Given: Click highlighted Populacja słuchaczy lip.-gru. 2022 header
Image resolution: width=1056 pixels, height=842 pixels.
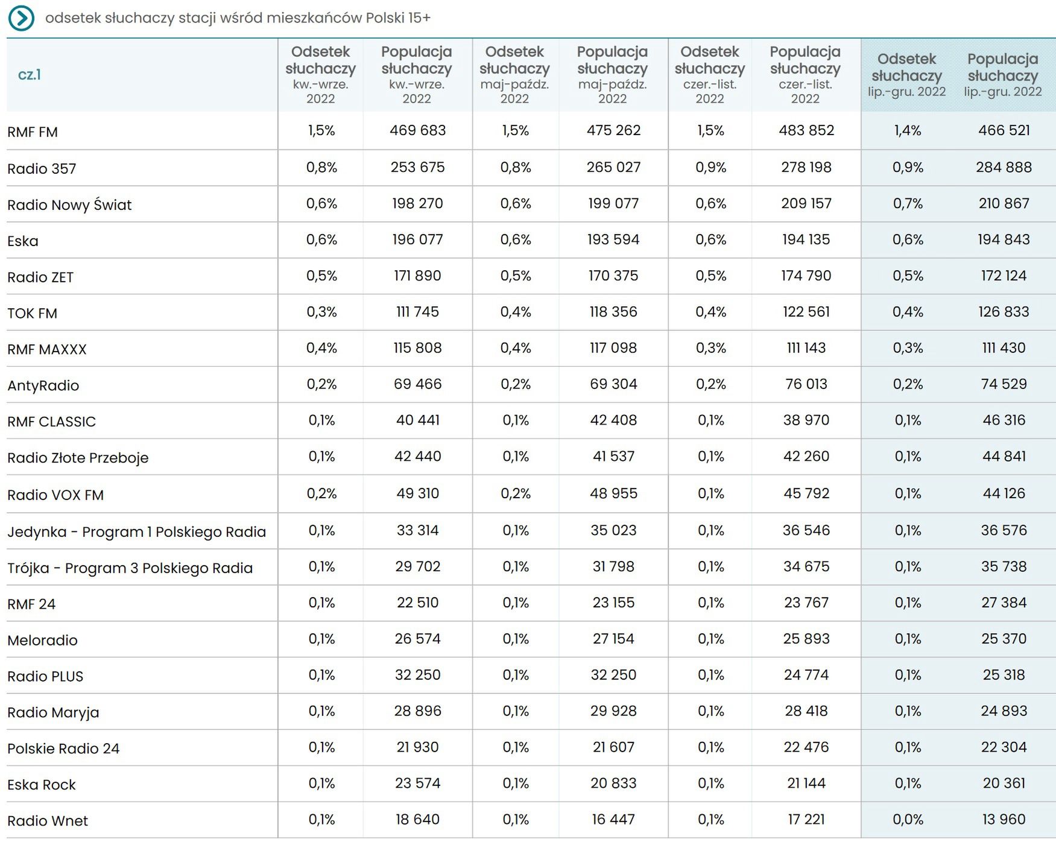Looking at the screenshot, I should pyautogui.click(x=1002, y=75).
